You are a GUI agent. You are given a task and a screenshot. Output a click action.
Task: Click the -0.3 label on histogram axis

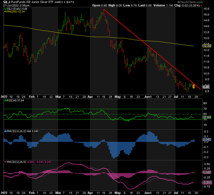pyautogui.click(x=206, y=157)
